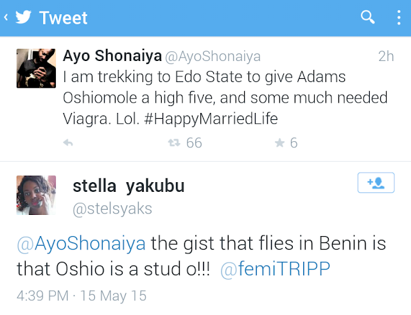Open the @stelsyaks handle

click(113, 209)
